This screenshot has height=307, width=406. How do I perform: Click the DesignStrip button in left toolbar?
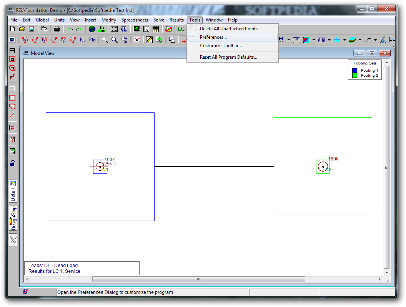point(13,218)
